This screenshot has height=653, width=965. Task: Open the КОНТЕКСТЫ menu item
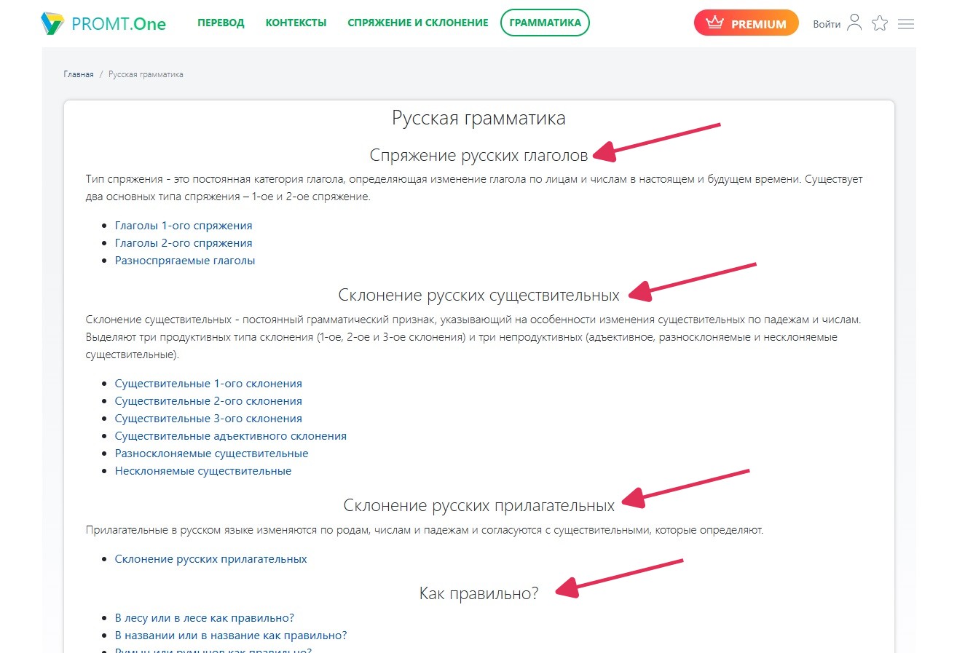tap(296, 23)
